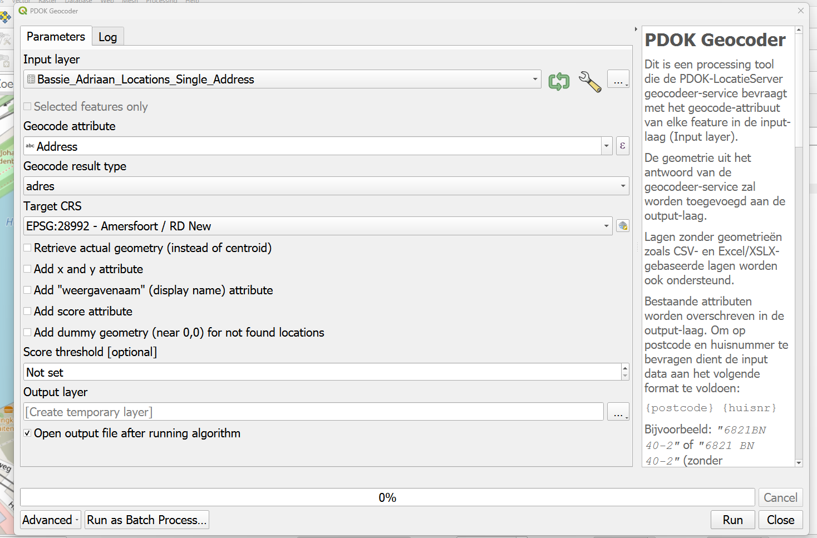Screen dimensions: 817x538
Task: Open the Input layer dropdown
Action: pyautogui.click(x=282, y=80)
